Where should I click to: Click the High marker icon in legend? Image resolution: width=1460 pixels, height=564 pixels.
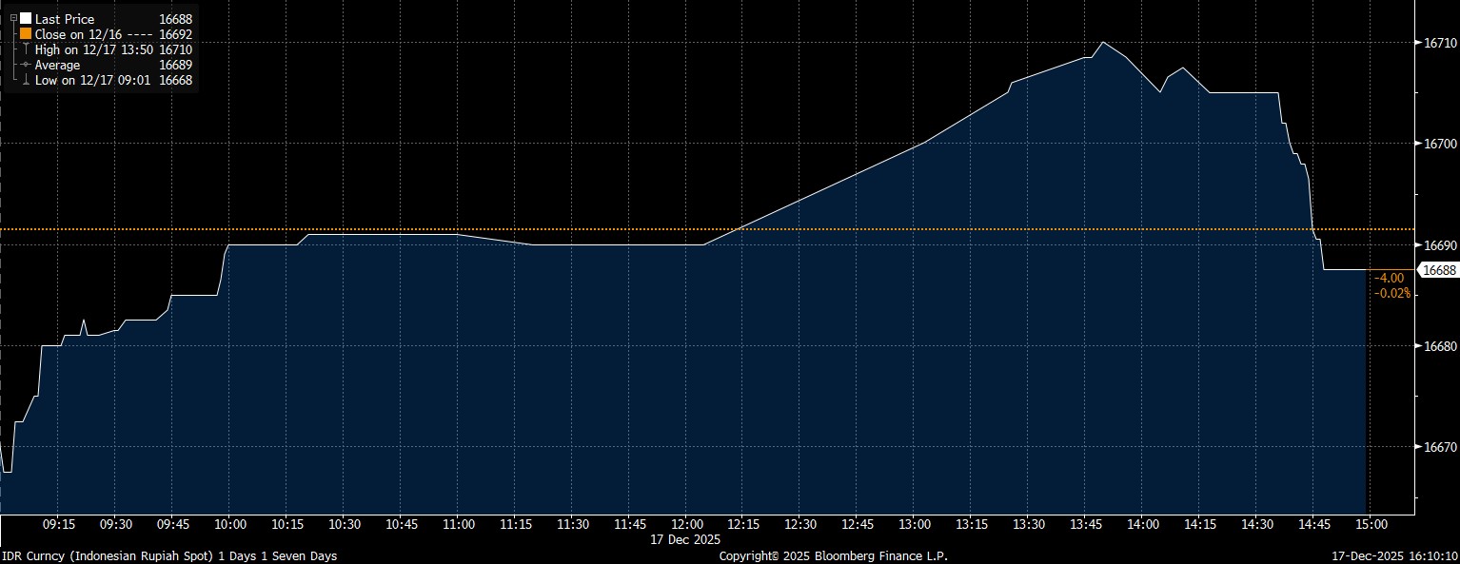(26, 49)
